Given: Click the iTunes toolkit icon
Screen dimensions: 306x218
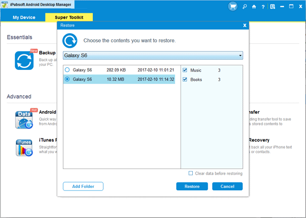Looking at the screenshot, I should pyautogui.click(x=24, y=148).
